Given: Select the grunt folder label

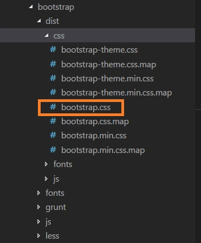Looking at the screenshot, I should pos(56,207).
